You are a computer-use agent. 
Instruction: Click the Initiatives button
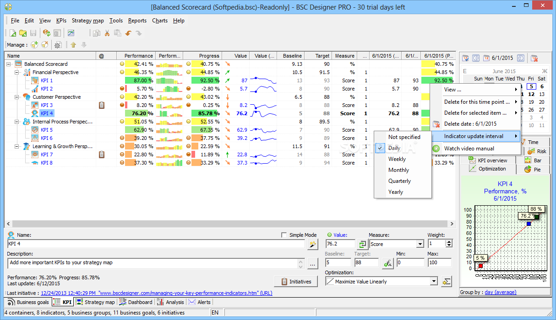point(296,282)
